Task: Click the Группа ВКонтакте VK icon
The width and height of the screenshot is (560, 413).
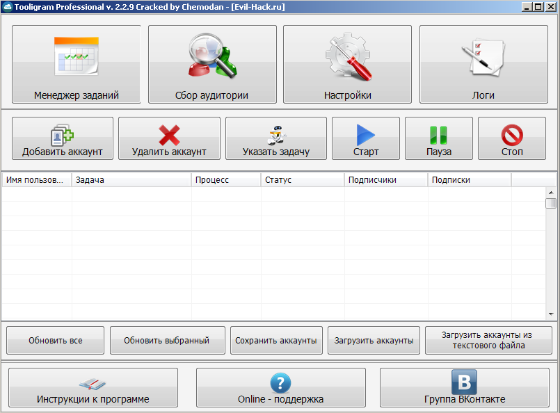Action: (x=465, y=387)
